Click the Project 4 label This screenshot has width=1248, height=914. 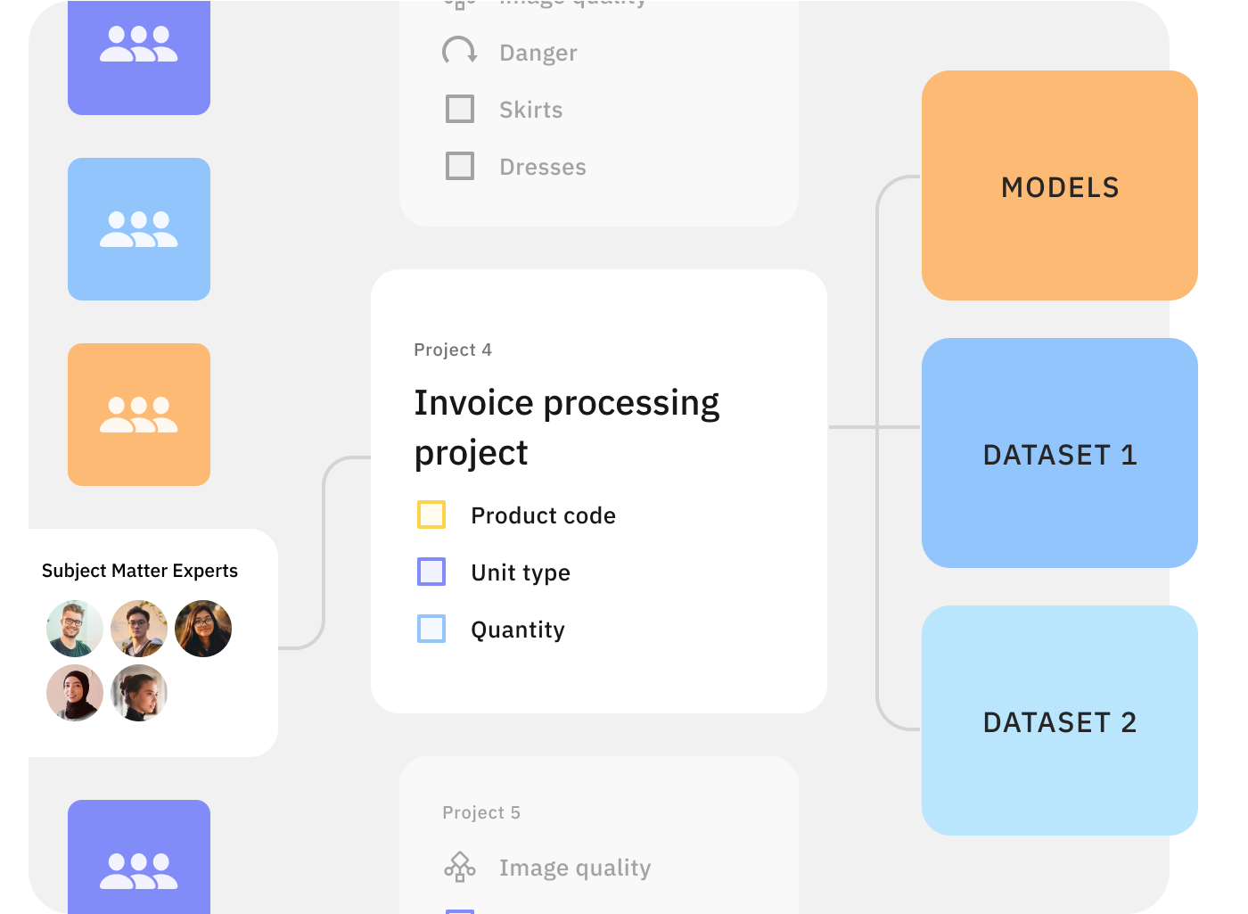[x=453, y=350]
